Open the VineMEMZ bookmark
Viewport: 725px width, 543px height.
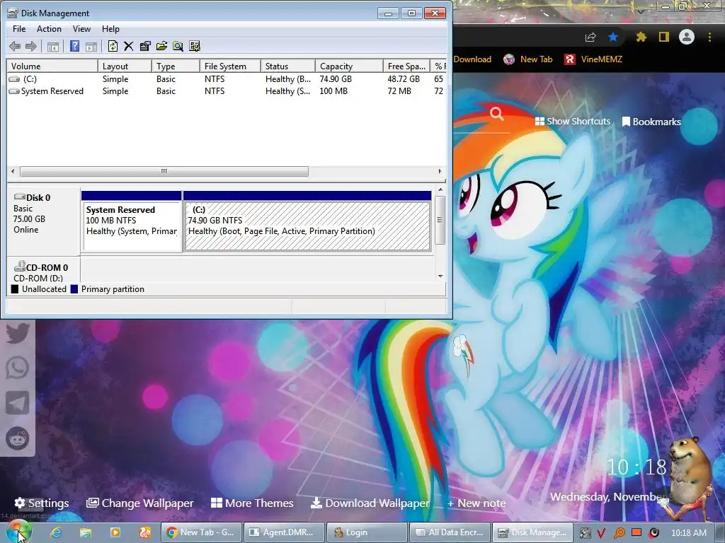[593, 59]
